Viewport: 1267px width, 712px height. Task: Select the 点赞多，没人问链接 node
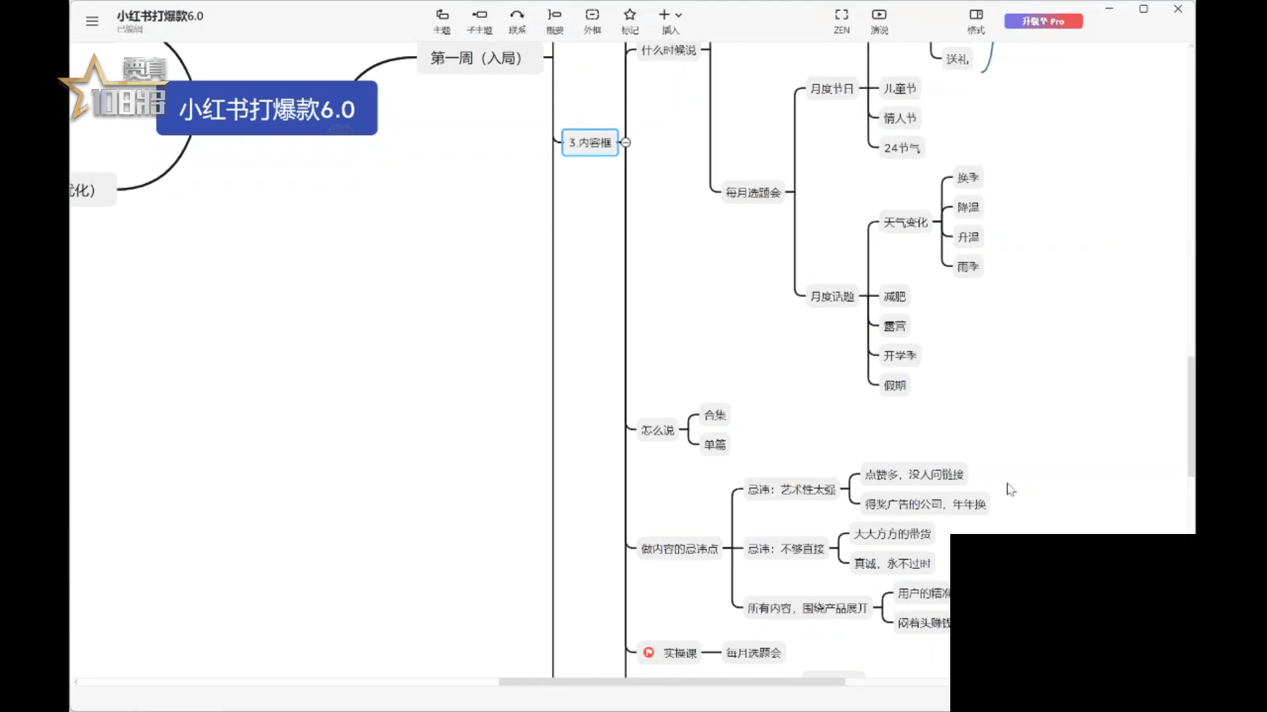914,475
